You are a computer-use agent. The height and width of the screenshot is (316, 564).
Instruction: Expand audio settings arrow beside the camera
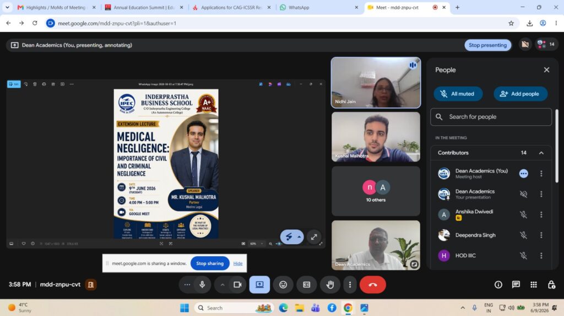click(x=223, y=285)
